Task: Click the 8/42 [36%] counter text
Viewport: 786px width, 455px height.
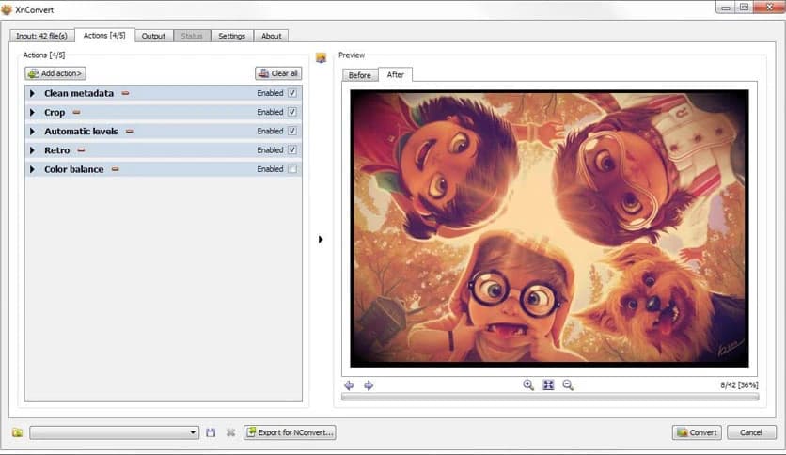Action: pos(739,384)
